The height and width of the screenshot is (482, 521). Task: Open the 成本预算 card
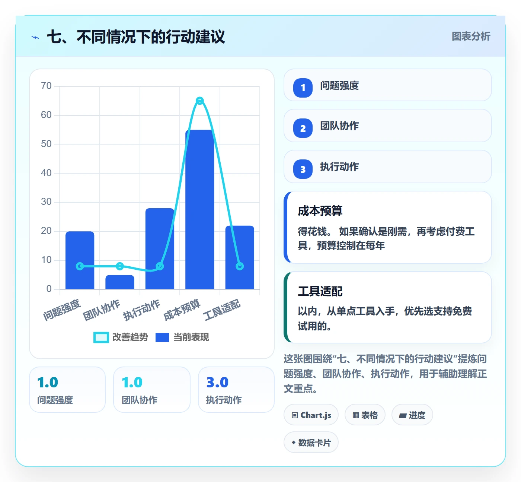tap(388, 227)
